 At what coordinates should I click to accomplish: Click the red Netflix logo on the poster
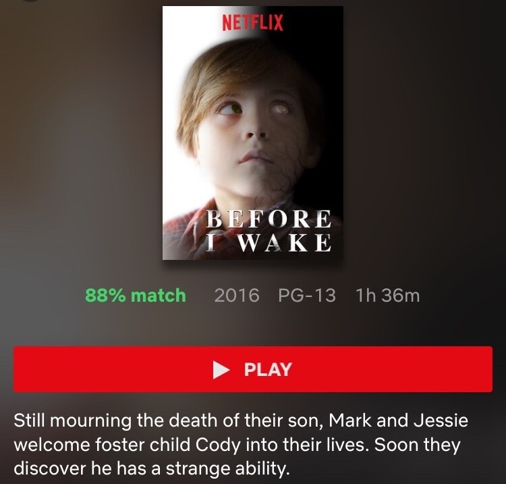(x=253, y=22)
